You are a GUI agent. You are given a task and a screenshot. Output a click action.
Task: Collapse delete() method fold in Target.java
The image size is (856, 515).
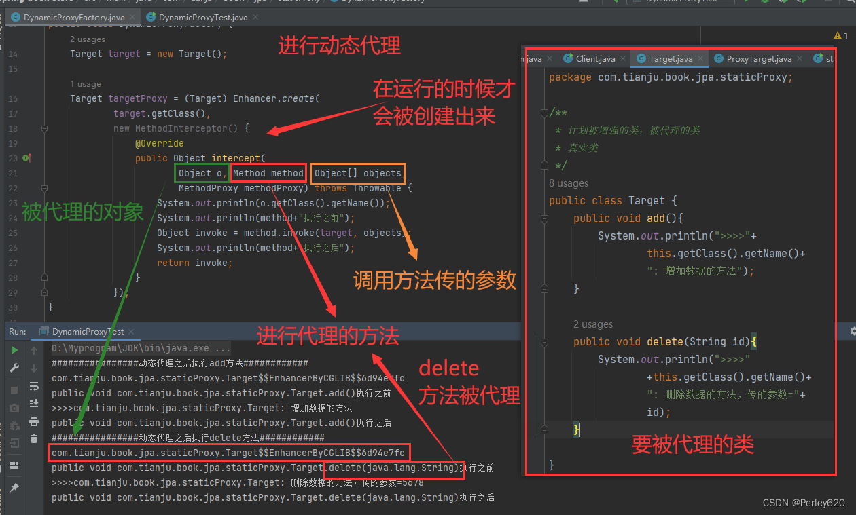click(543, 342)
